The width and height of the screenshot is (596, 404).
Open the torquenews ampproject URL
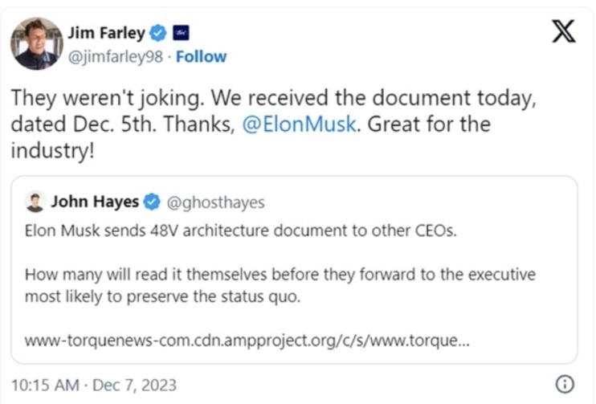tap(247, 340)
